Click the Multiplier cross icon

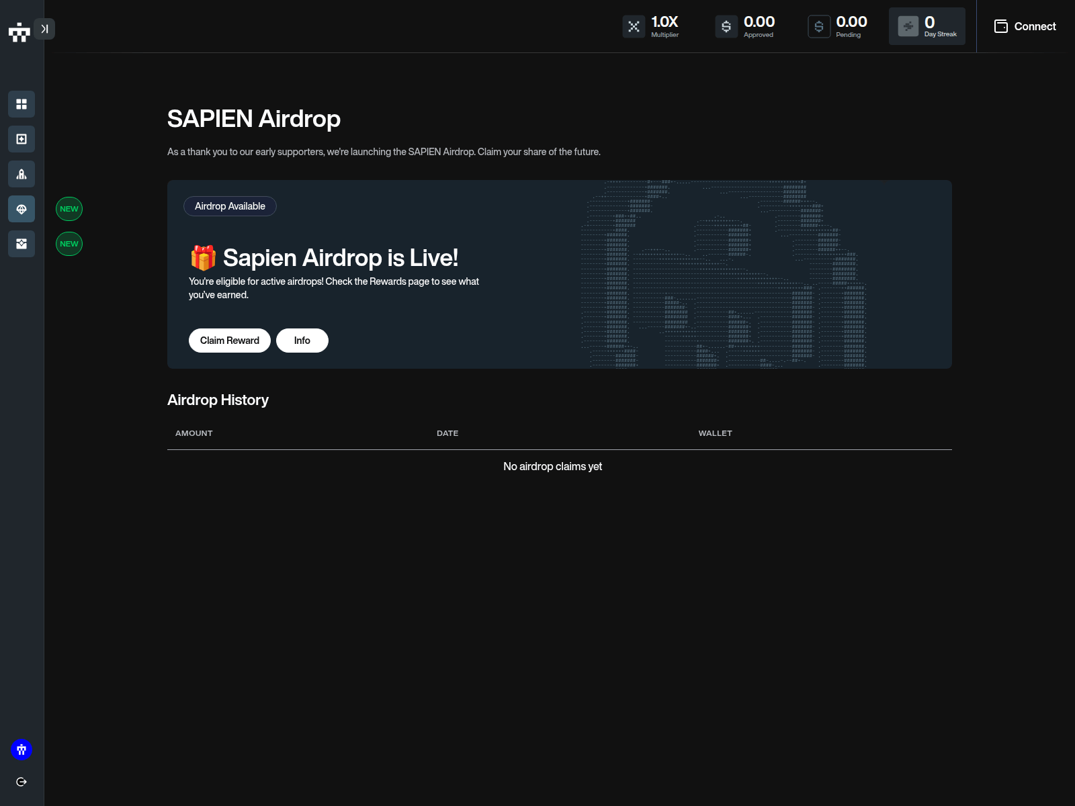click(634, 26)
